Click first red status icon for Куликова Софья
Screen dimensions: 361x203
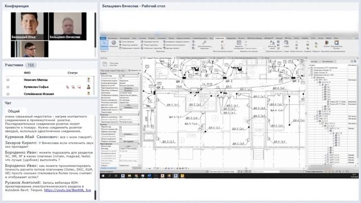68,87
